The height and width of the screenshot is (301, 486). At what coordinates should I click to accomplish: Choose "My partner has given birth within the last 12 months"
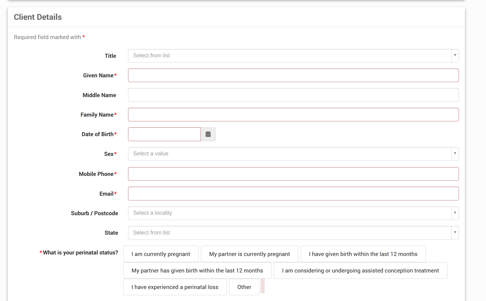pyautogui.click(x=197, y=270)
